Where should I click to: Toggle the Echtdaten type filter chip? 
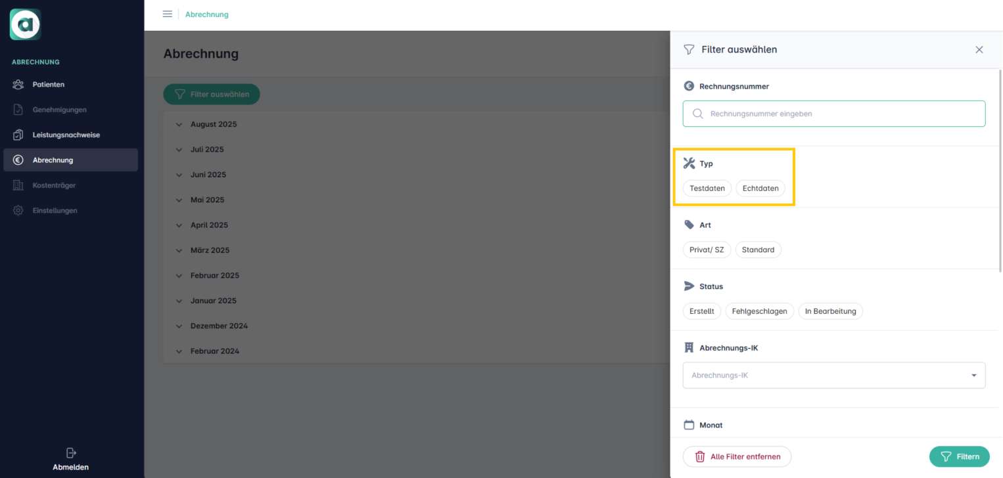tap(760, 188)
